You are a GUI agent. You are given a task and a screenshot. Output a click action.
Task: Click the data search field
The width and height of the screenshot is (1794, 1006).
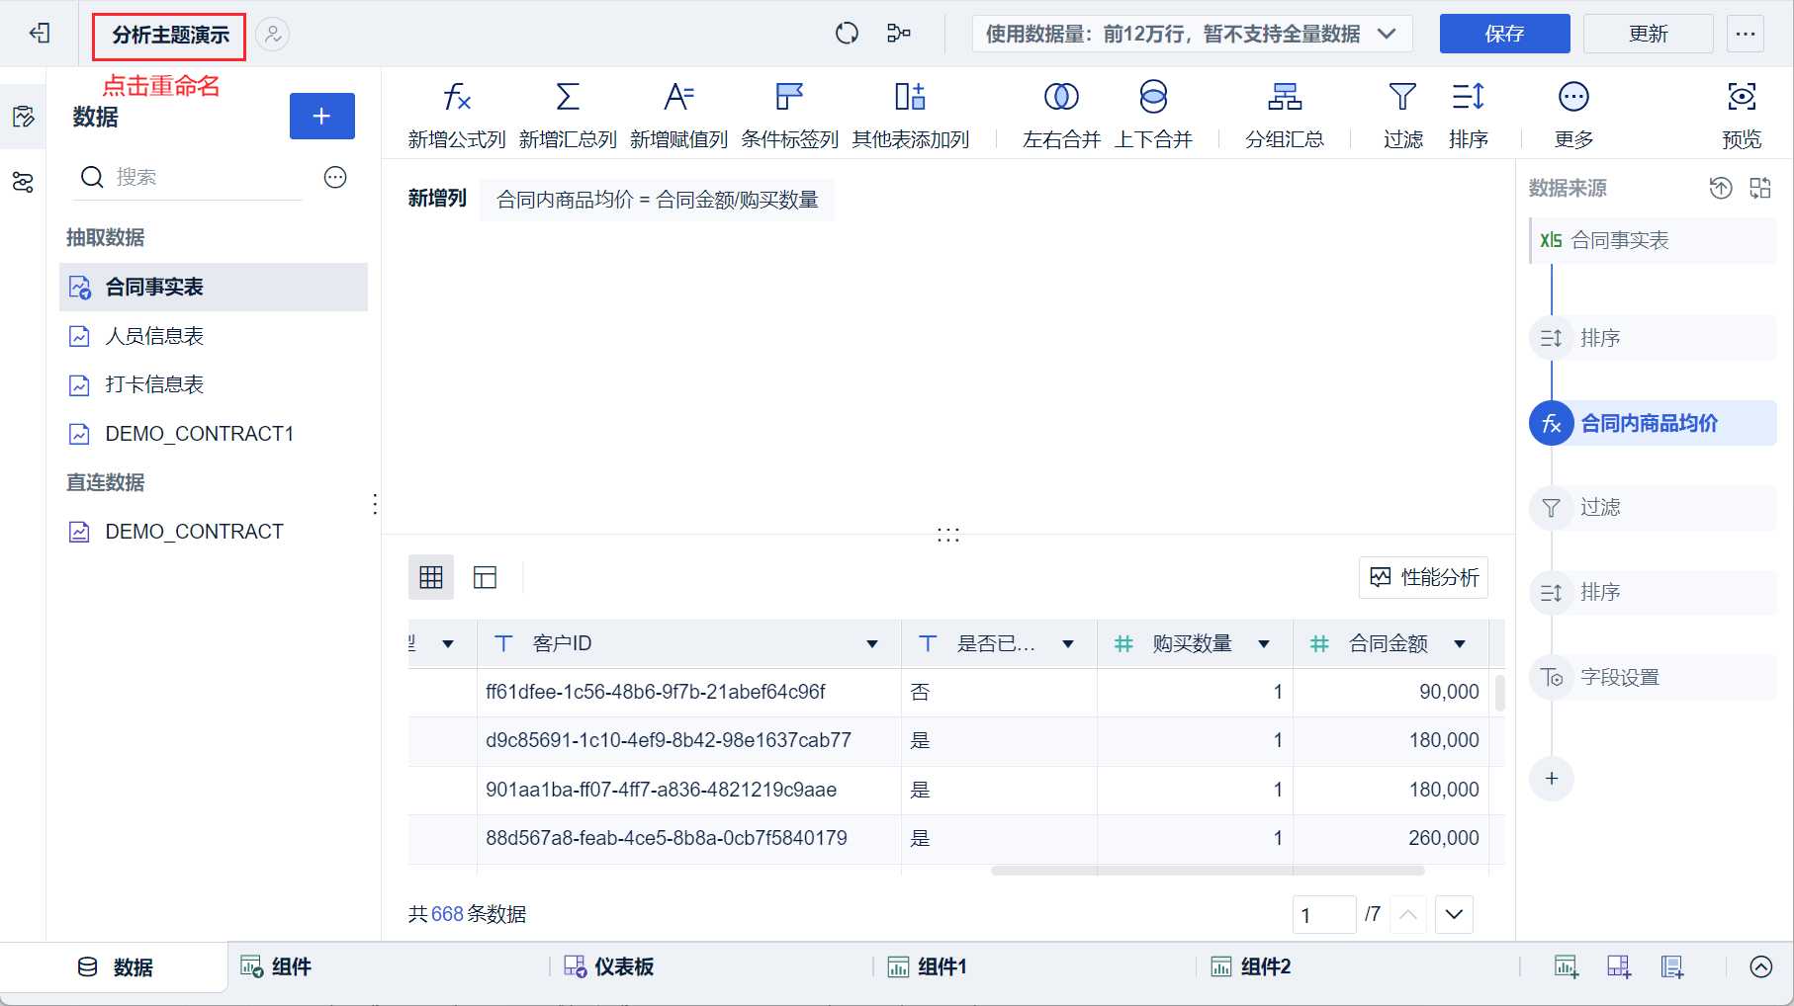[190, 177]
